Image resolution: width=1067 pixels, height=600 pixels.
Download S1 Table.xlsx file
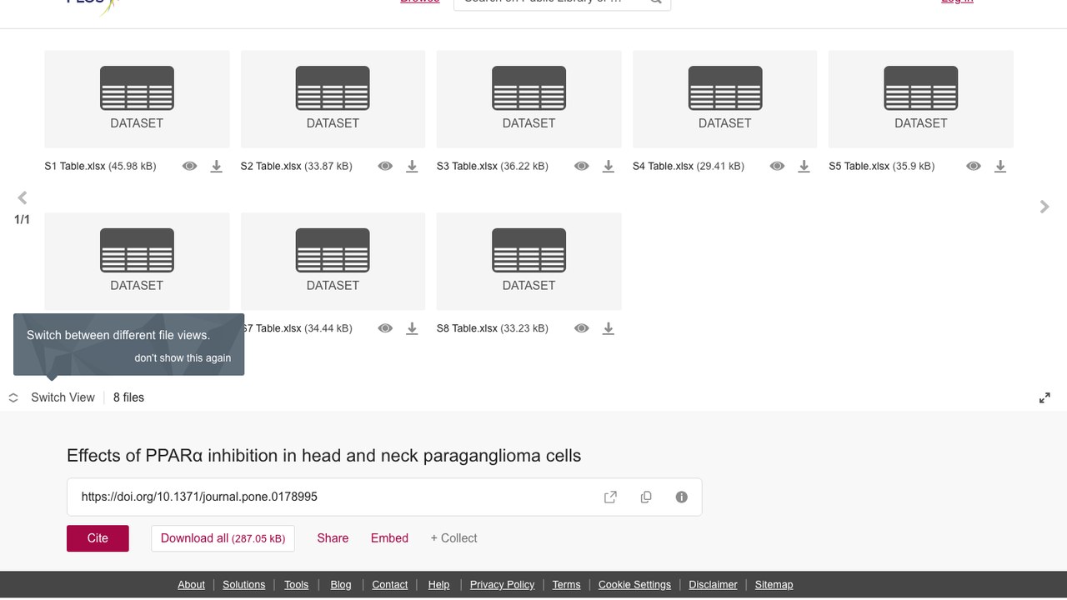click(x=216, y=167)
